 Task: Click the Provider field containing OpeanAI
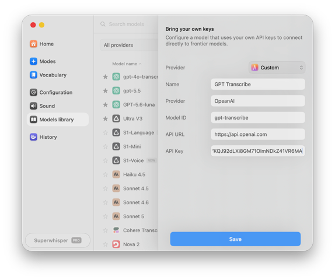tap(258, 101)
